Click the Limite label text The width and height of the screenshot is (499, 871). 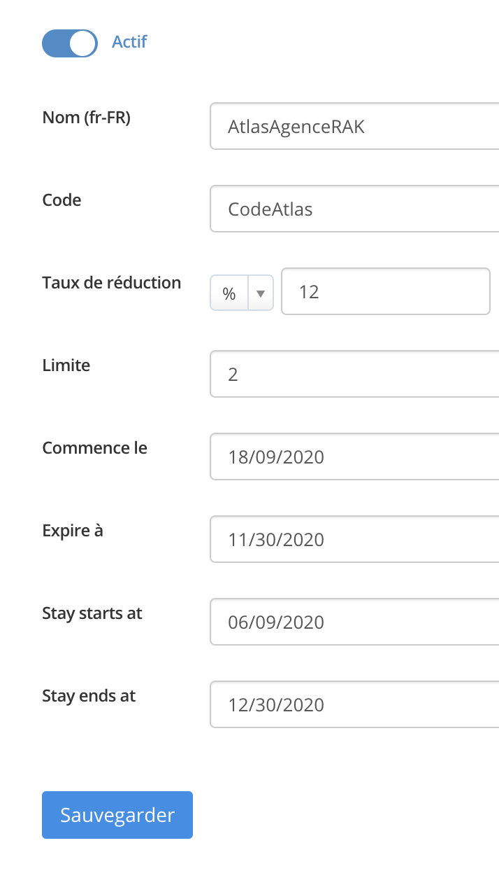66,365
